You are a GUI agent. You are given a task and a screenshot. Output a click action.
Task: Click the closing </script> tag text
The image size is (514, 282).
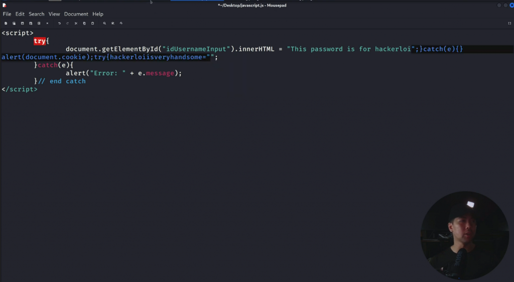(x=20, y=89)
